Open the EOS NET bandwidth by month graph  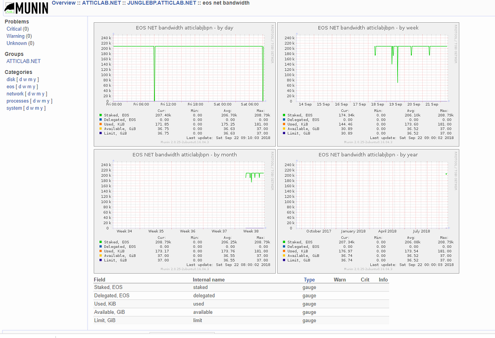click(185, 211)
